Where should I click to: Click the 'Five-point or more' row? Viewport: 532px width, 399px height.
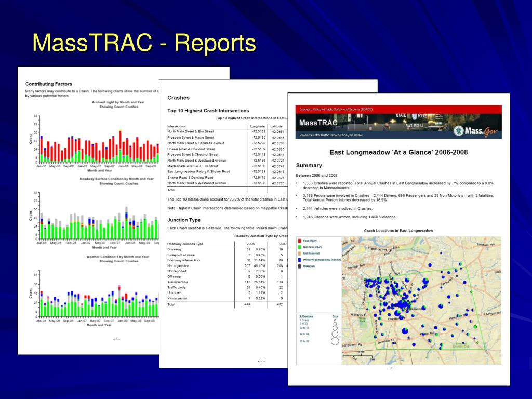click(227, 255)
